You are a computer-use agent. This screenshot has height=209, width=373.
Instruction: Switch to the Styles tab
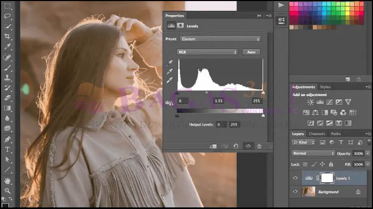pyautogui.click(x=325, y=87)
